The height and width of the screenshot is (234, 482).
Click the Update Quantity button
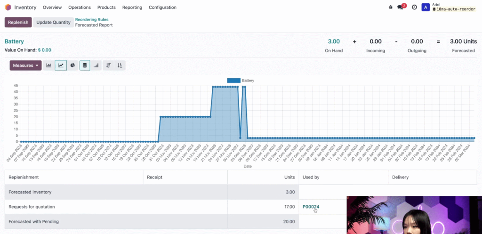54,22
